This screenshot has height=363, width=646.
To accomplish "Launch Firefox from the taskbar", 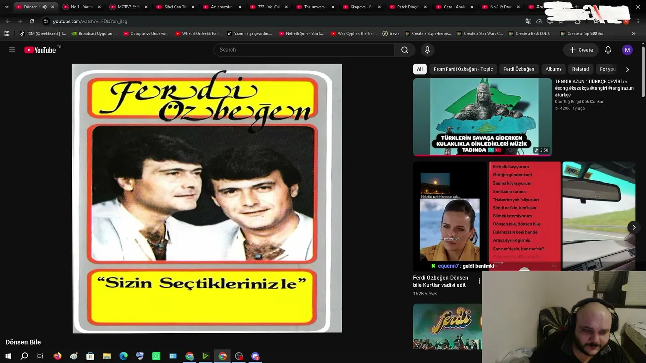I will [x=57, y=356].
